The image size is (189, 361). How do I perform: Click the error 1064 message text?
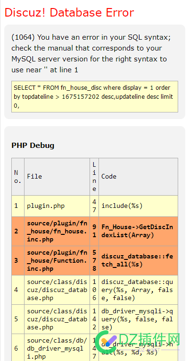click(91, 53)
